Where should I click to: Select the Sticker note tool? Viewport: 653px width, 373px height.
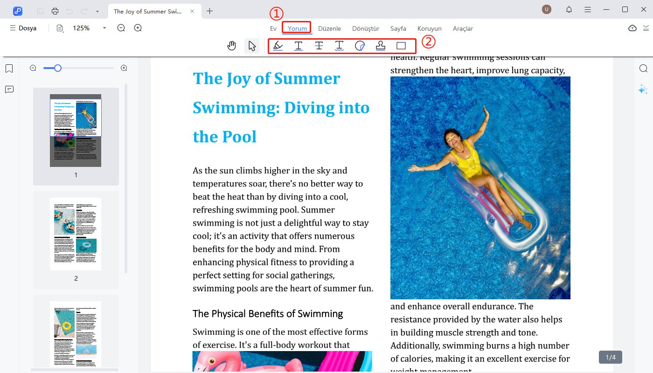tap(360, 46)
